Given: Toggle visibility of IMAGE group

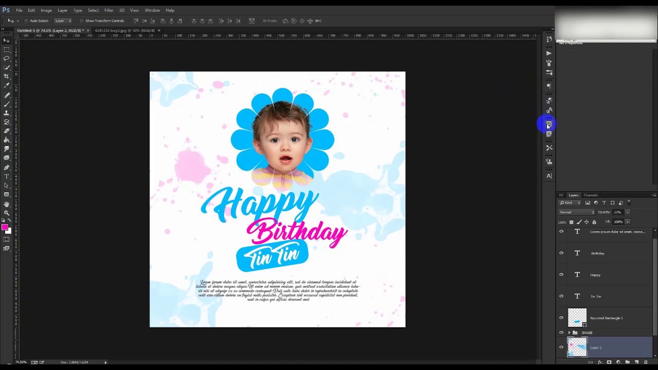Looking at the screenshot, I should (x=561, y=332).
